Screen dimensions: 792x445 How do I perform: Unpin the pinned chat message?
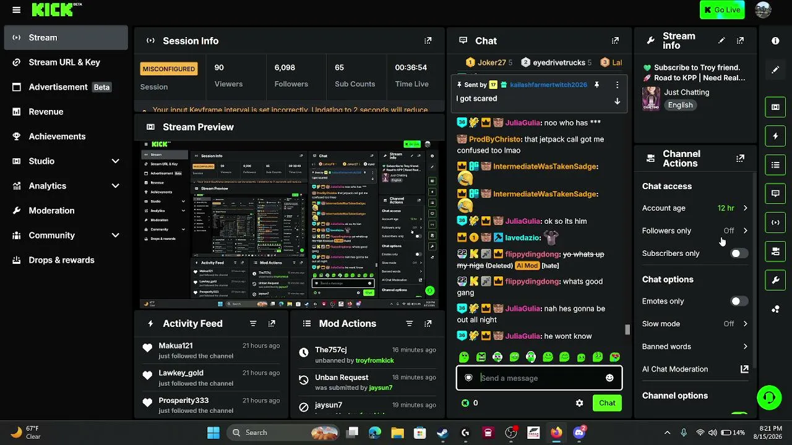[x=596, y=85]
